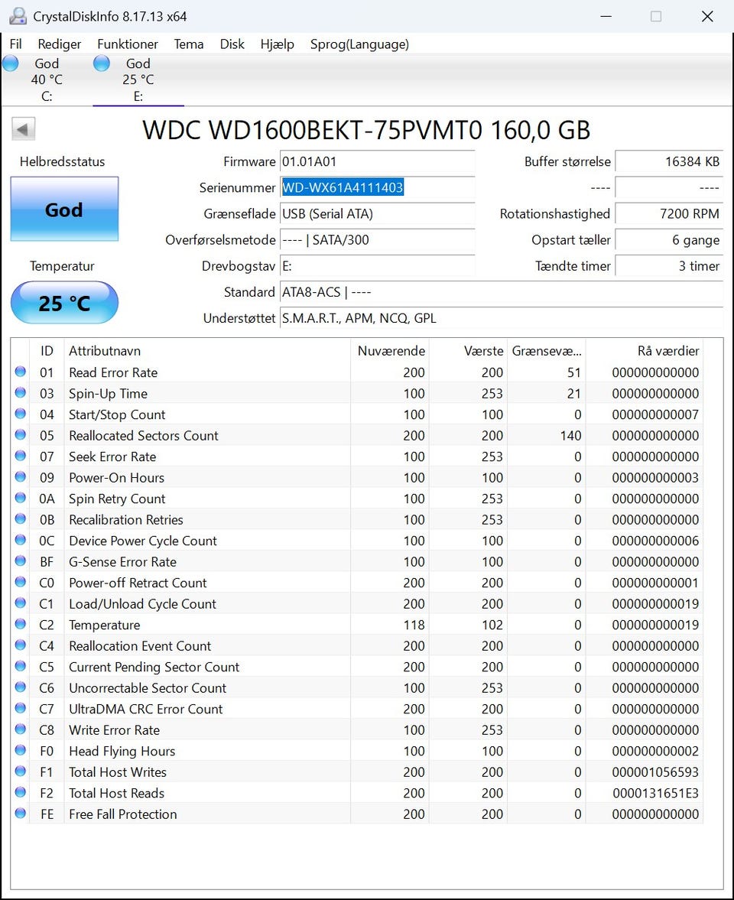
Task: Click status dot for Free Fall Protection
Action: (21, 814)
